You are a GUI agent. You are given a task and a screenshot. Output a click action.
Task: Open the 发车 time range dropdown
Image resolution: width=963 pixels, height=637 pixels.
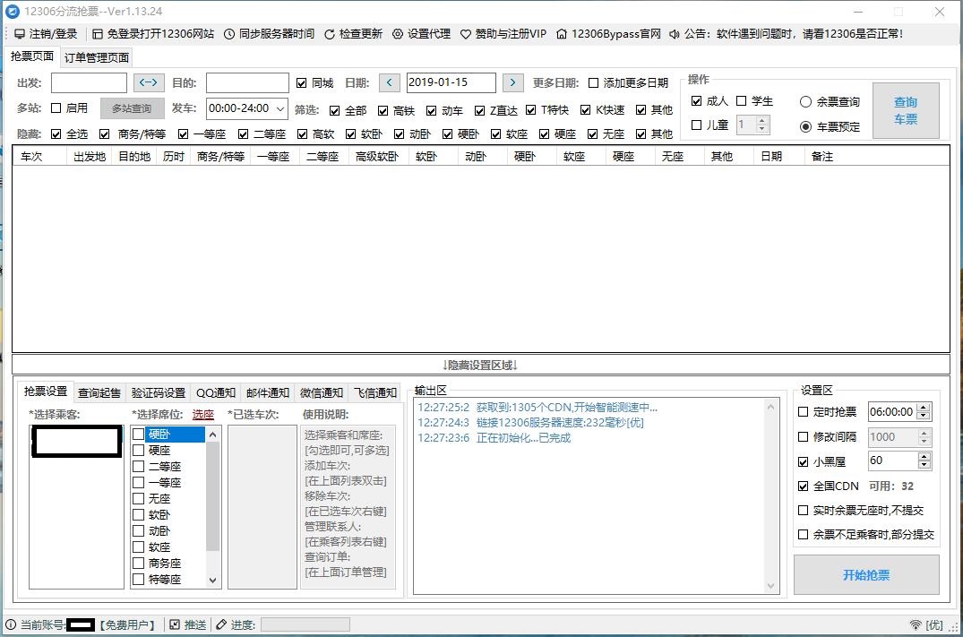pyautogui.click(x=280, y=108)
